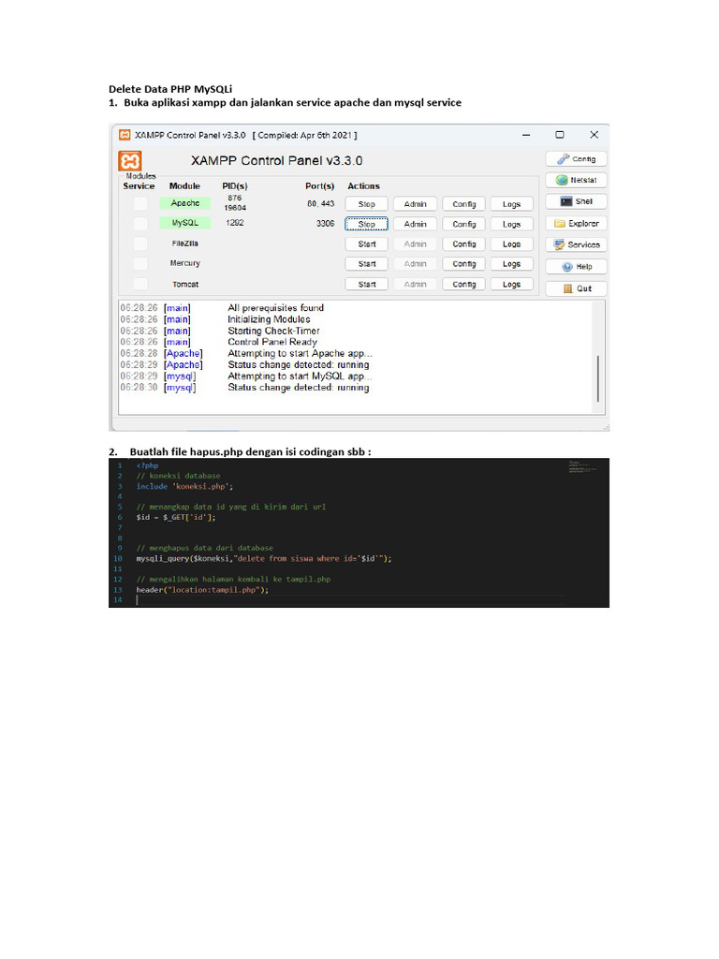Click the MySQL PID 1292
The image size is (719, 959).
coord(235,223)
